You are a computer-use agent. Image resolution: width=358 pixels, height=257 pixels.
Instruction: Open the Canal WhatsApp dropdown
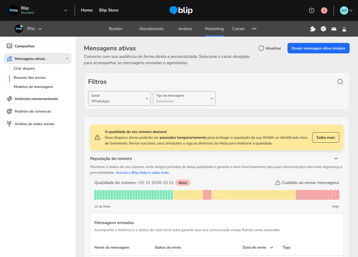(x=119, y=98)
